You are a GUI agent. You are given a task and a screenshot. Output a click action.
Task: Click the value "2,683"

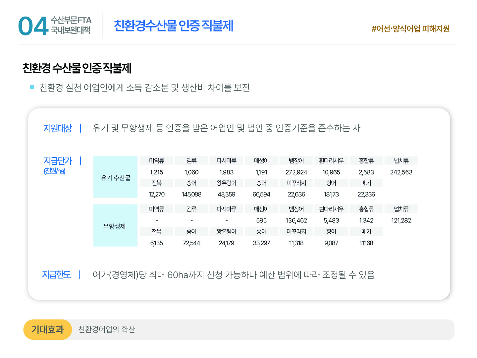pyautogui.click(x=366, y=172)
